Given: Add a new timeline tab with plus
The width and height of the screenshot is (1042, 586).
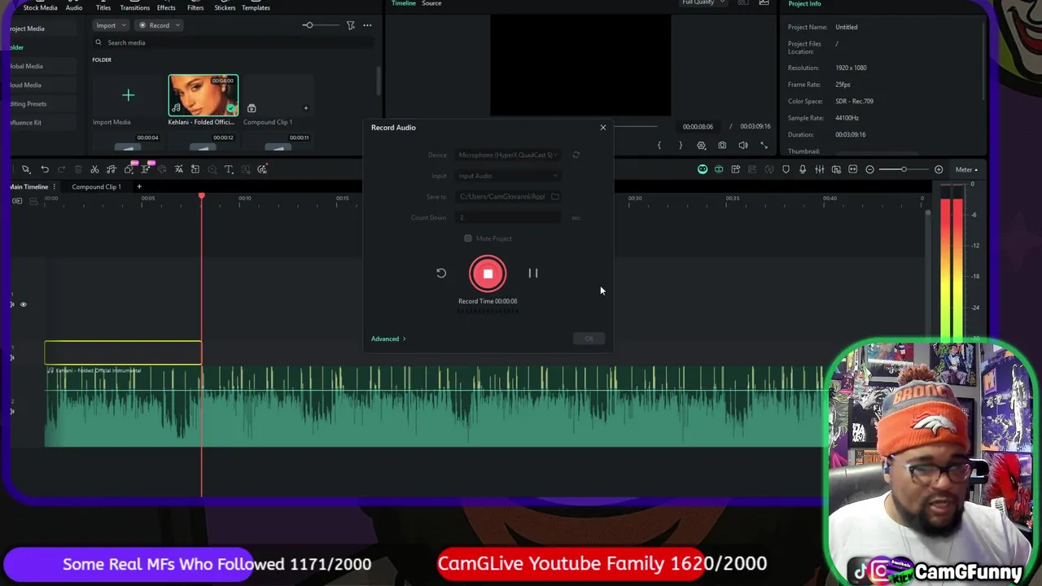Looking at the screenshot, I should pos(138,186).
